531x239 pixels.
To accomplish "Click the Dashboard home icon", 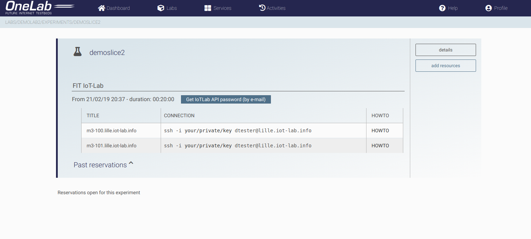I will click(x=102, y=8).
